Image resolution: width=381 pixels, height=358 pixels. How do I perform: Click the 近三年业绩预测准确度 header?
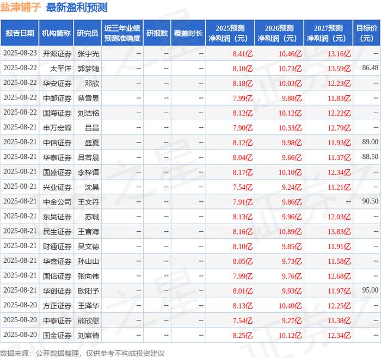pos(122,33)
